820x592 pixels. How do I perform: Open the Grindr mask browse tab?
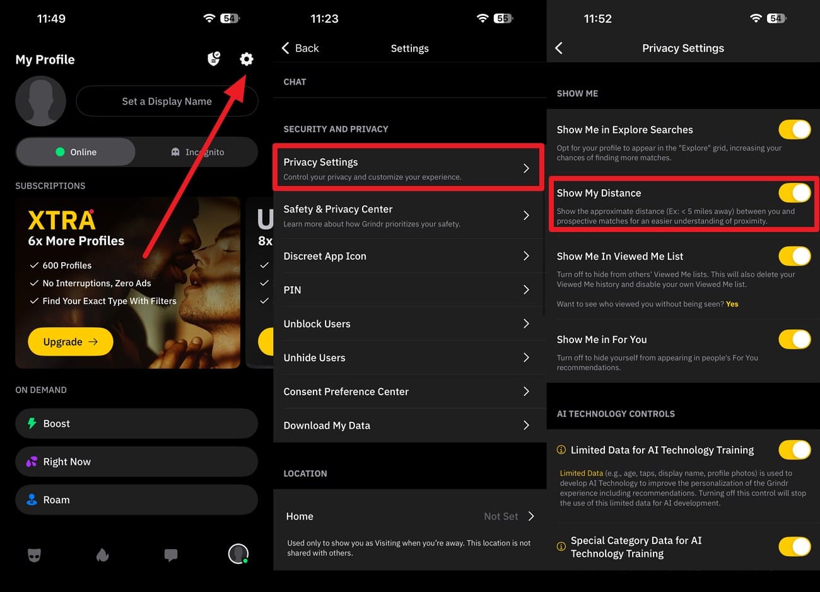pyautogui.click(x=35, y=555)
